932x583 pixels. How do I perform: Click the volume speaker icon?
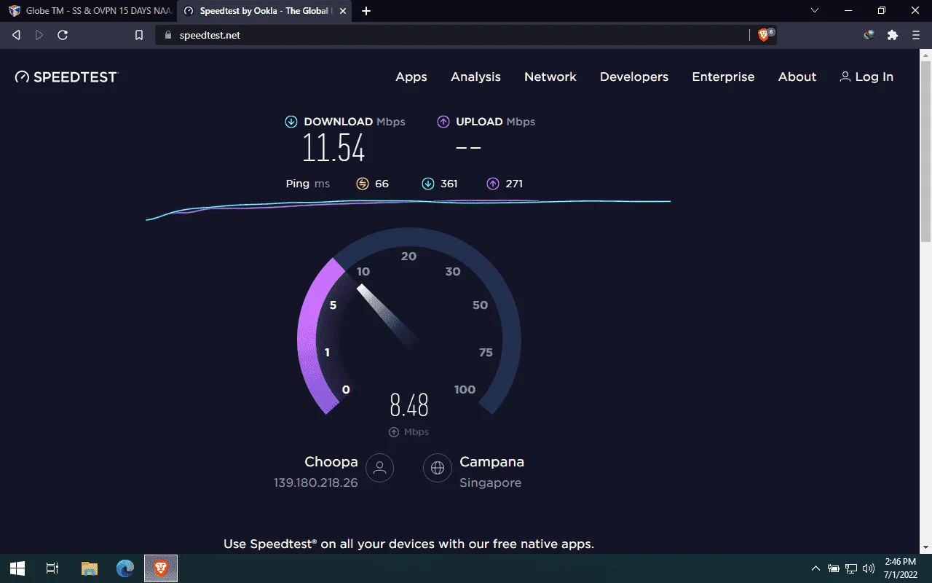click(869, 568)
